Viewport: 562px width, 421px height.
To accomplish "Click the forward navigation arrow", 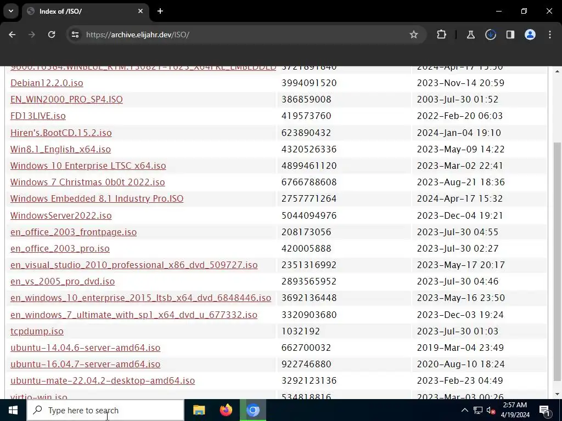I will [x=31, y=35].
